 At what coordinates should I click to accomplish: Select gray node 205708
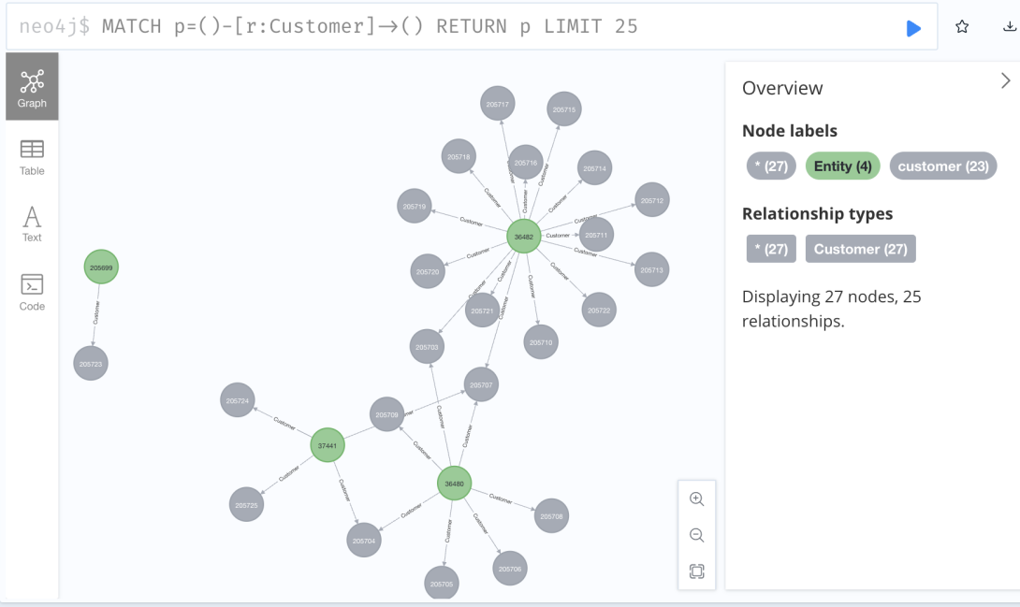point(551,516)
